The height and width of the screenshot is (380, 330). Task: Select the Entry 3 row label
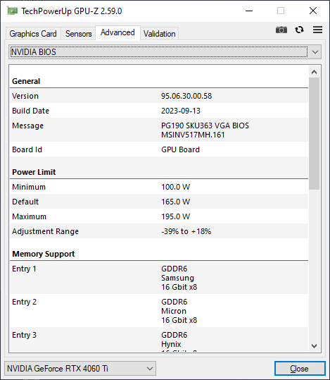(x=24, y=335)
